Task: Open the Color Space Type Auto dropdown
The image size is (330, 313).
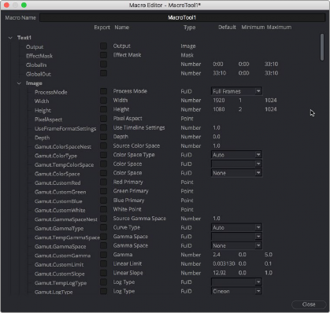Action: click(236, 155)
